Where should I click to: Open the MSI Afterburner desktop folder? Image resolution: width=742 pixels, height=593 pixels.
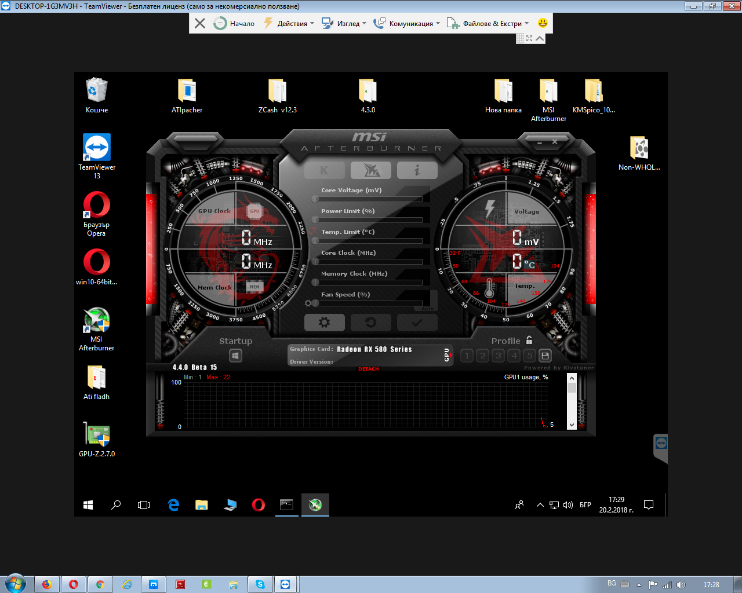[x=548, y=100]
